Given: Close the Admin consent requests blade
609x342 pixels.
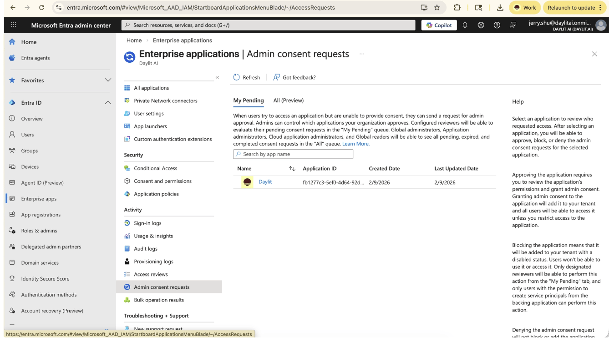Looking at the screenshot, I should [x=594, y=54].
